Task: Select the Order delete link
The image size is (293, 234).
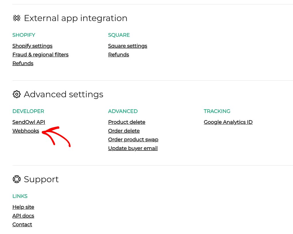Action: click(x=124, y=131)
